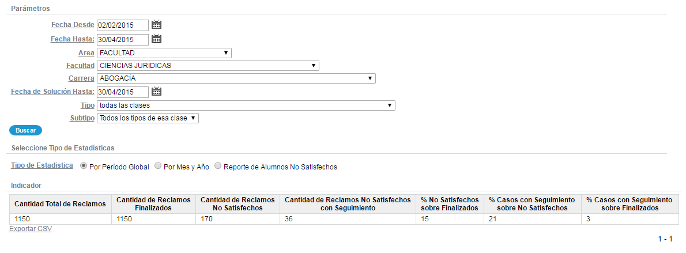Open the Subtipo dropdown list
686x253 pixels.
[x=148, y=118]
